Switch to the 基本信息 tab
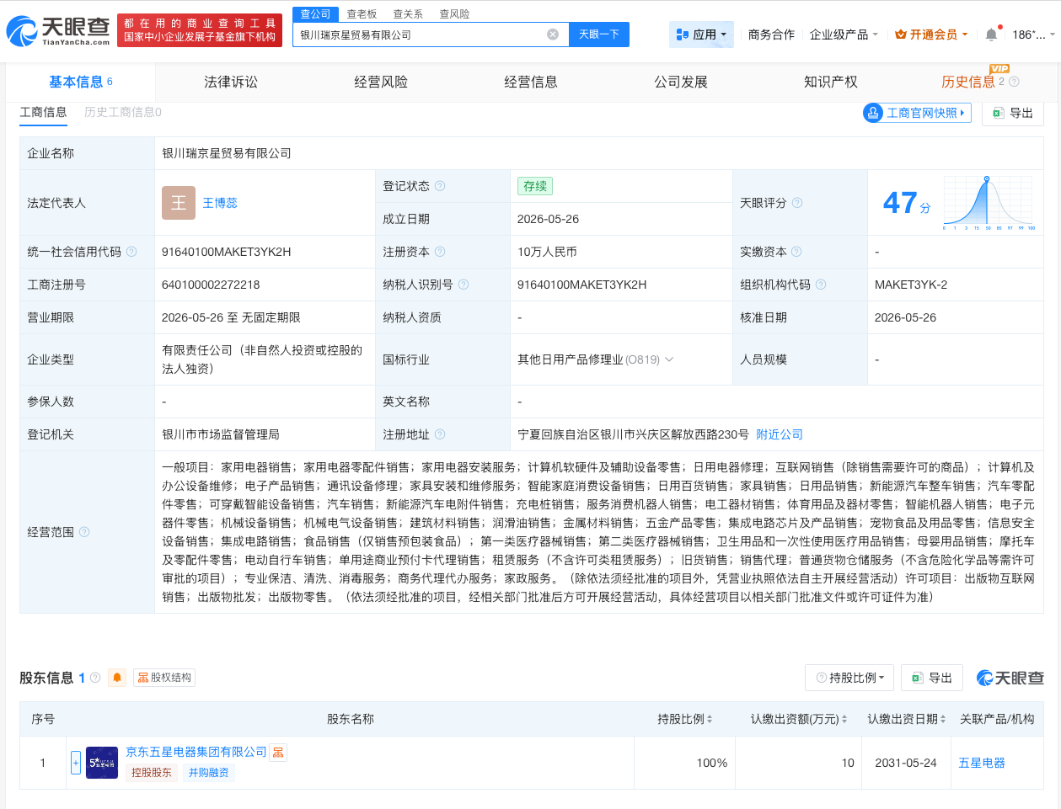 coord(80,82)
